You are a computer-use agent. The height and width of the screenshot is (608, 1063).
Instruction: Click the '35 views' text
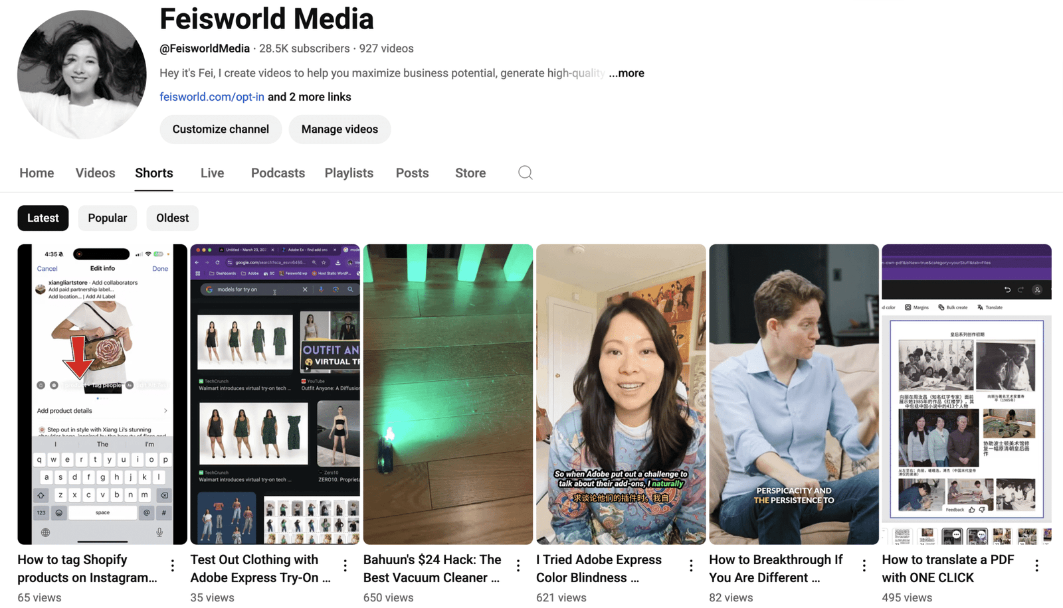point(212,597)
